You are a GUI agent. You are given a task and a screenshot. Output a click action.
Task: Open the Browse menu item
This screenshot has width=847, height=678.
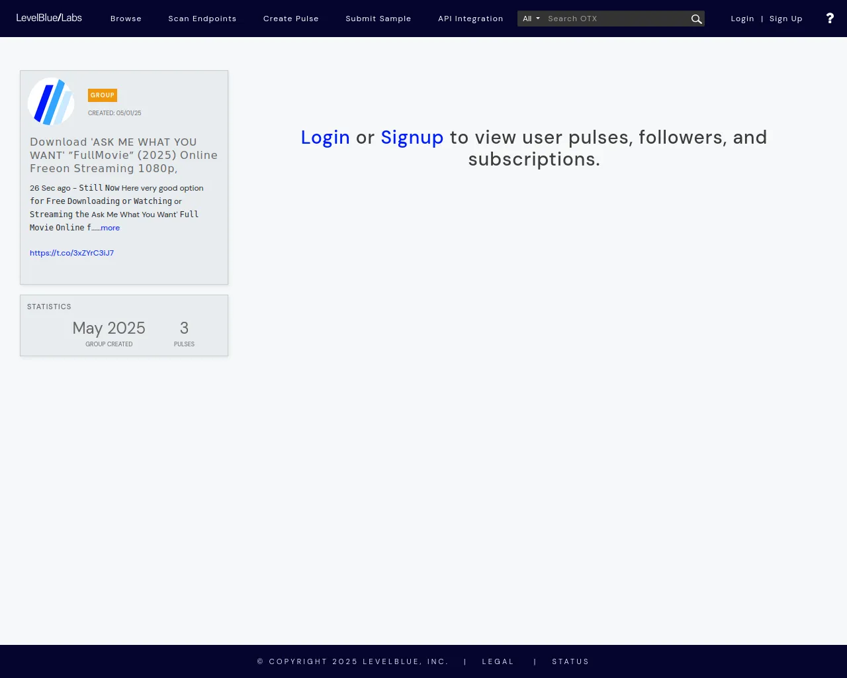[126, 19]
